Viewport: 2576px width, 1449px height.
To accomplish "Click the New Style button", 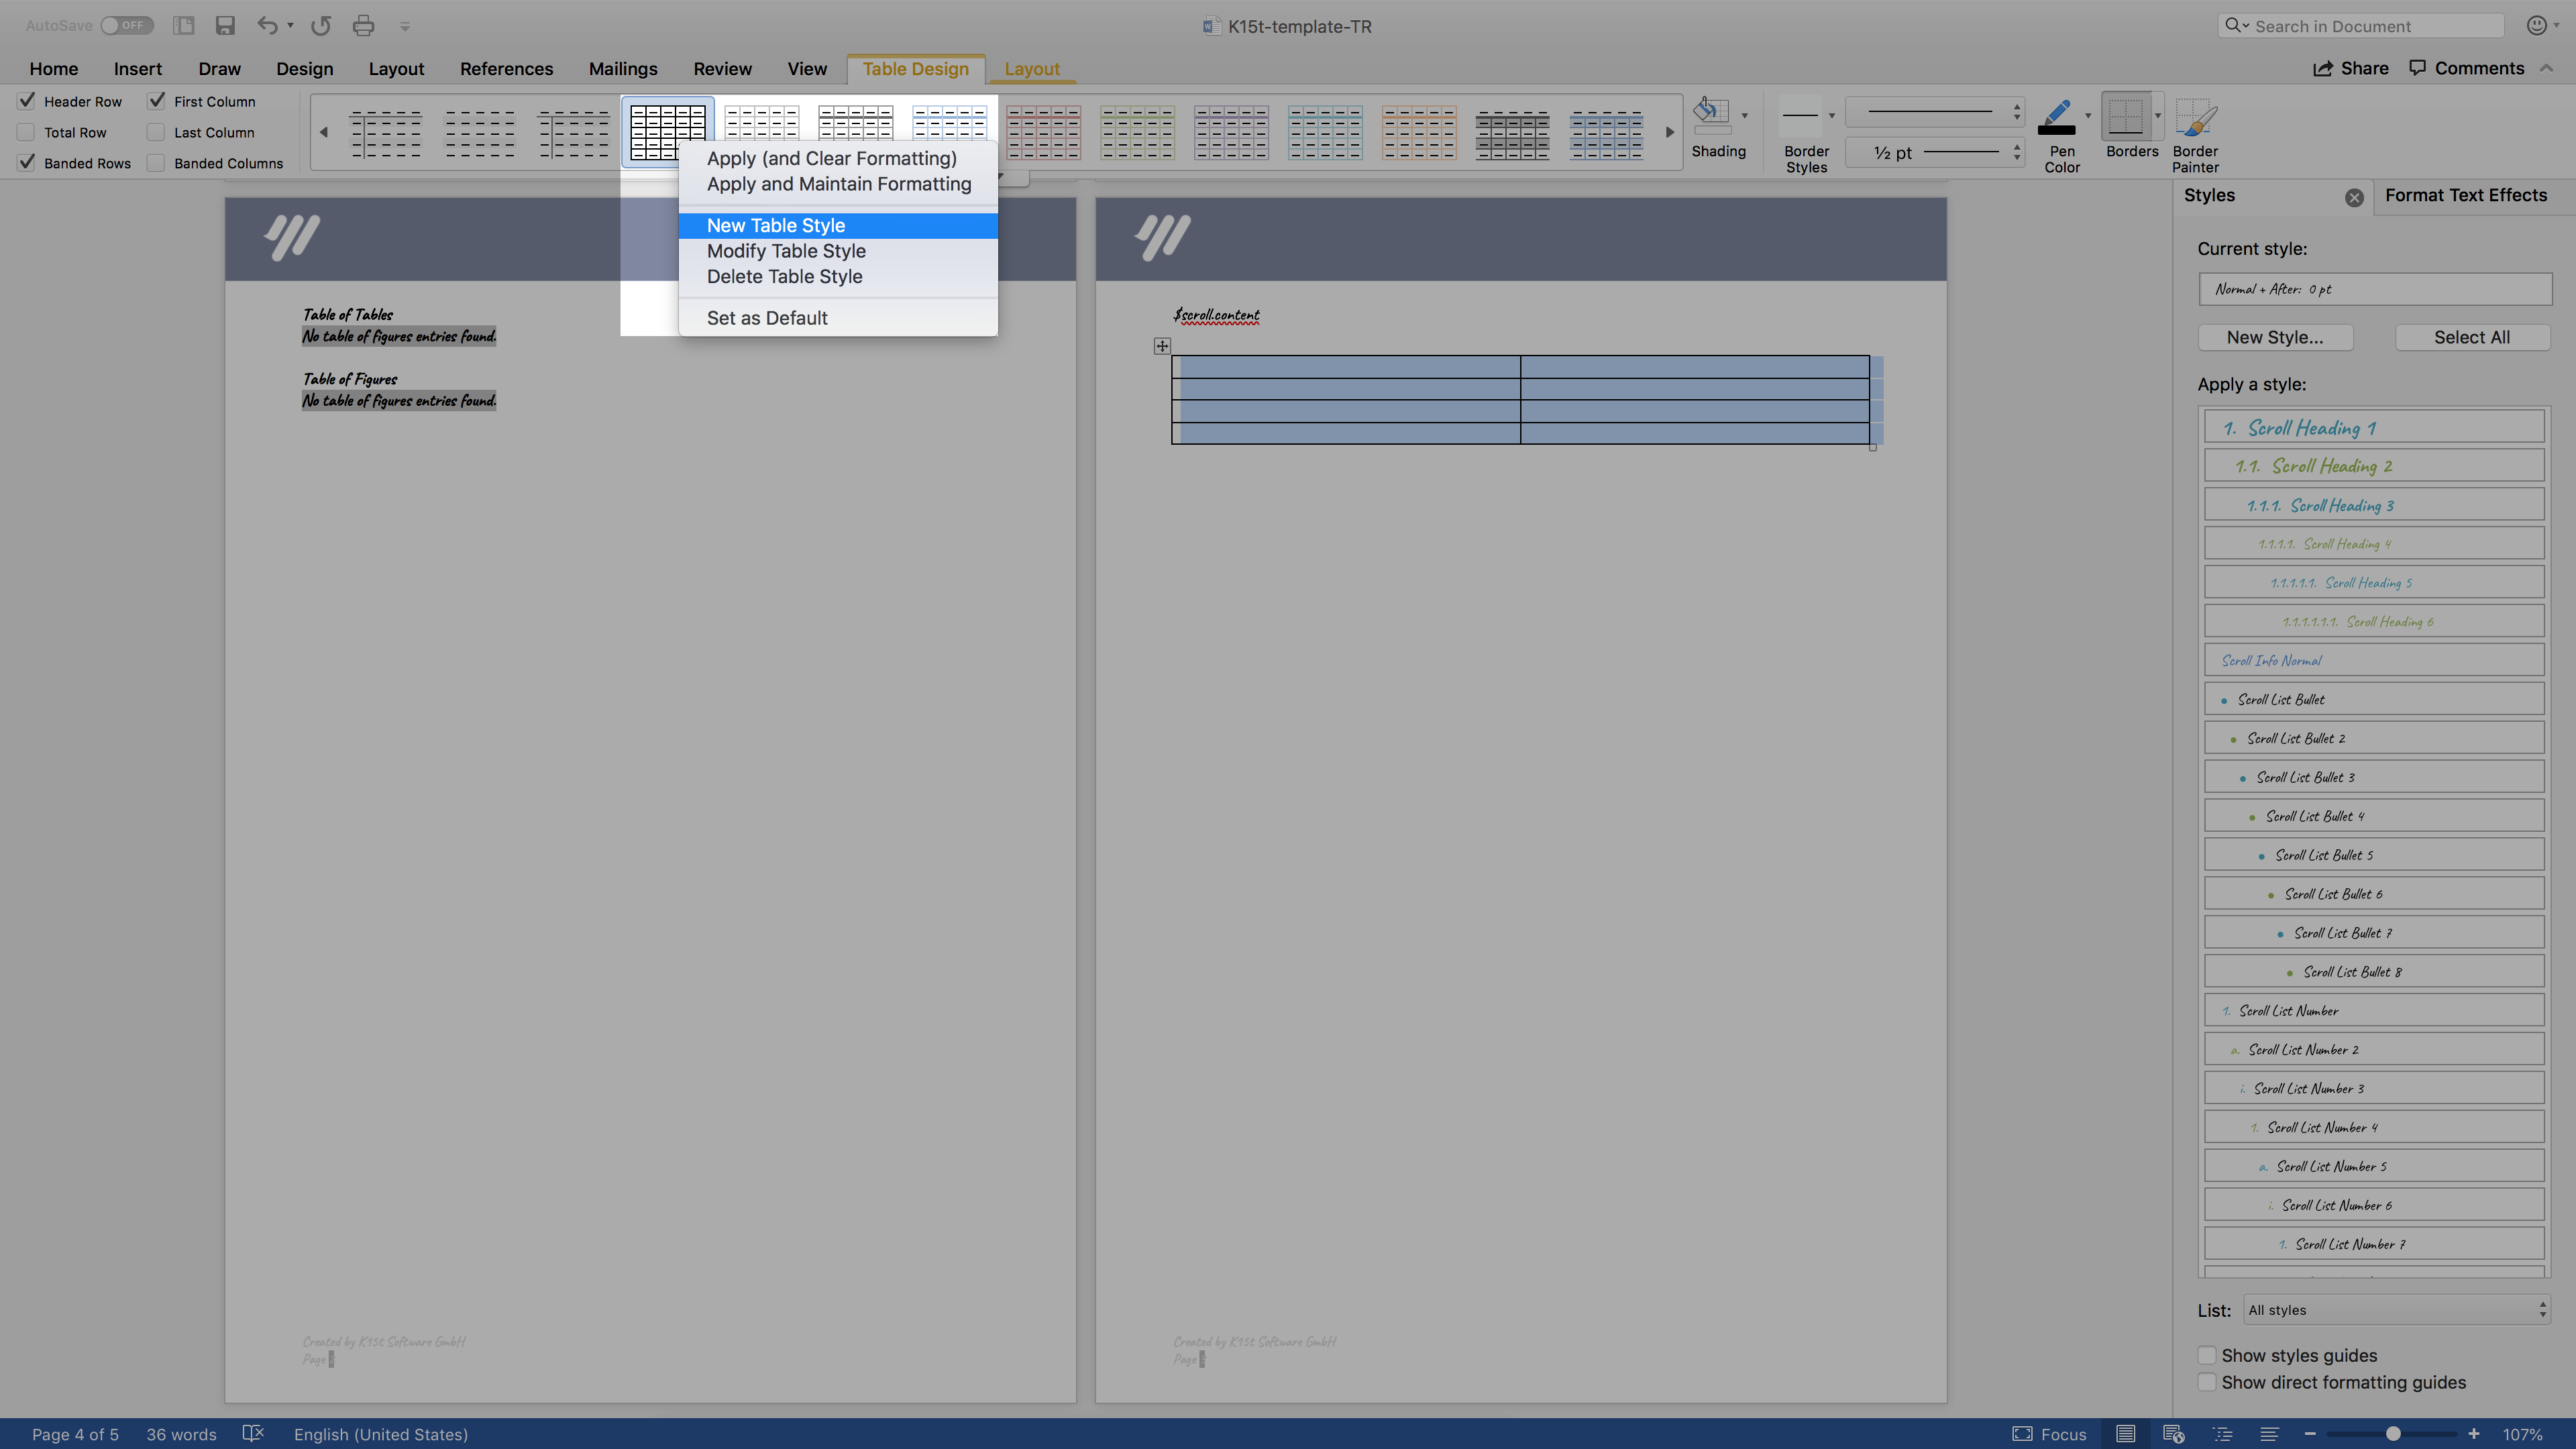I will (2275, 337).
